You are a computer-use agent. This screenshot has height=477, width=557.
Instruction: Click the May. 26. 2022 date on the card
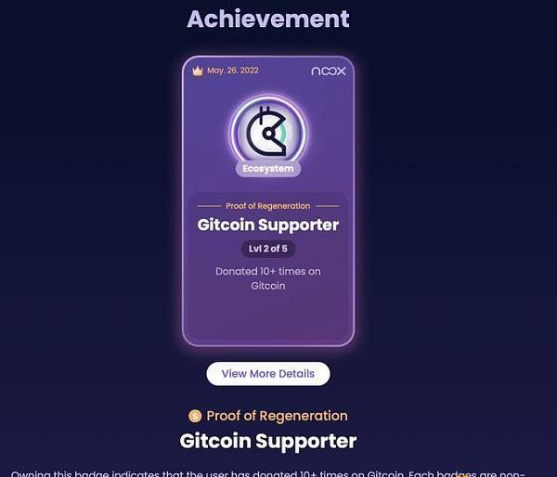click(x=233, y=71)
